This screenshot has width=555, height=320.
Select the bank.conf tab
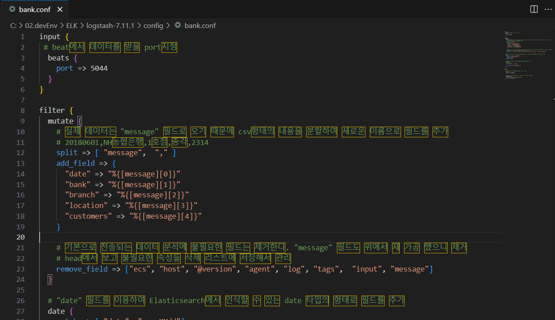(35, 9)
